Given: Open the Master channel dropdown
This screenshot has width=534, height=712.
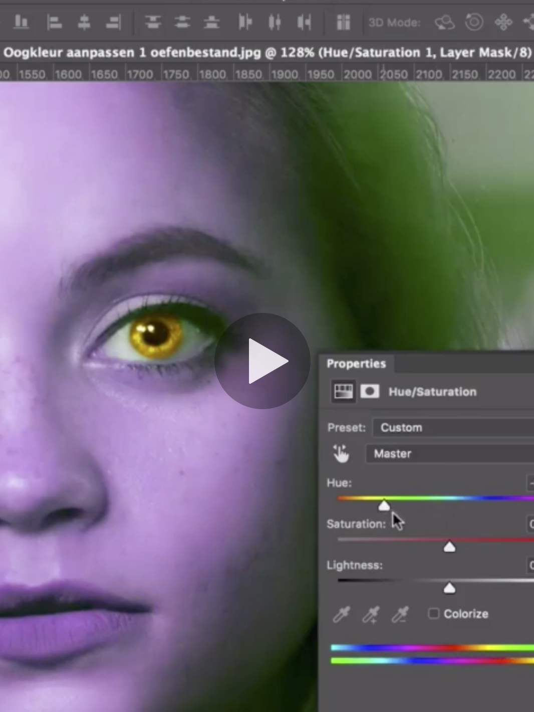Looking at the screenshot, I should [x=450, y=454].
